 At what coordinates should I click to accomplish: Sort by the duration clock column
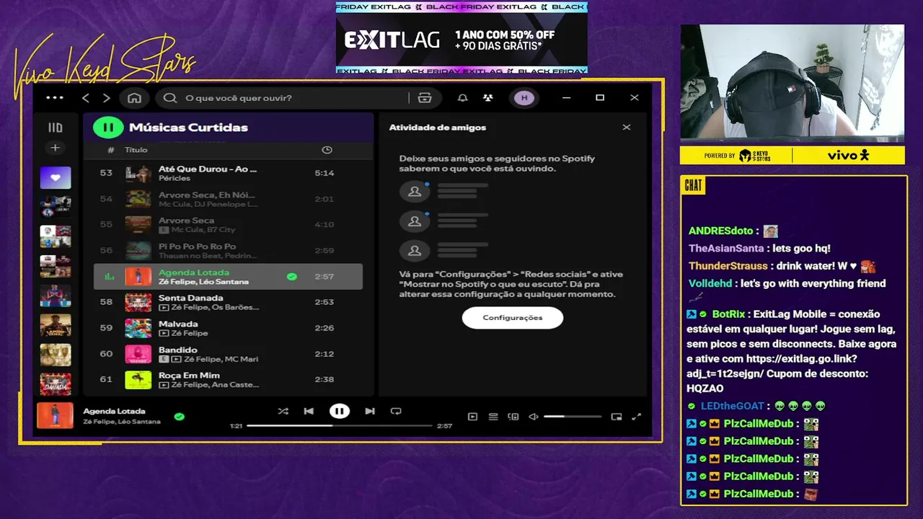click(x=327, y=150)
